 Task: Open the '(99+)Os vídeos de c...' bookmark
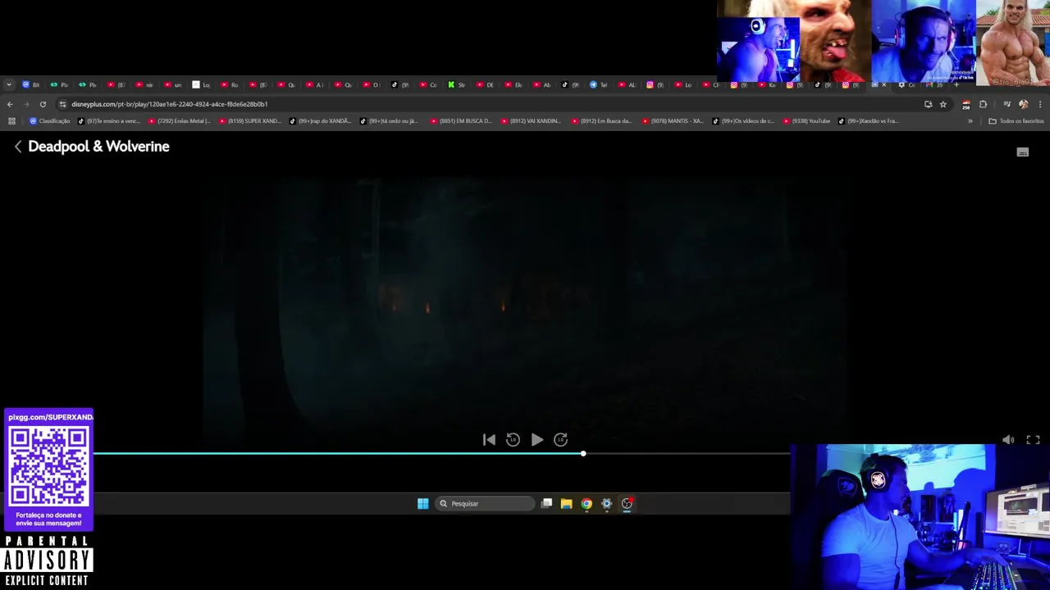point(744,121)
